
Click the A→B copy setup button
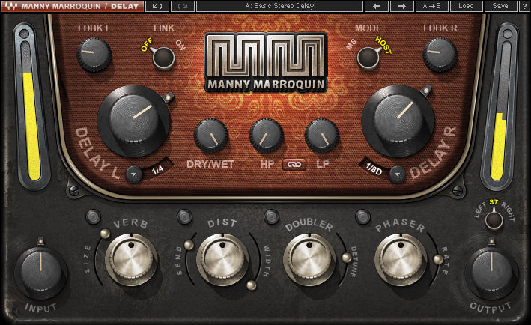click(x=431, y=6)
